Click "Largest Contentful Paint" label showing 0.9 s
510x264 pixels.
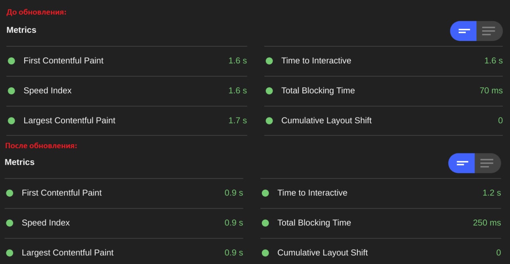coord(67,253)
